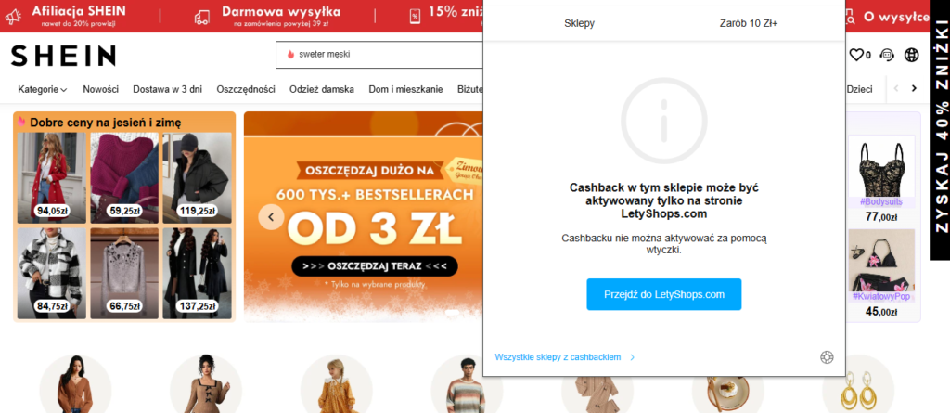Click the info circle icon in the cashback popup
Screen dimensions: 950x413
[x=664, y=121]
